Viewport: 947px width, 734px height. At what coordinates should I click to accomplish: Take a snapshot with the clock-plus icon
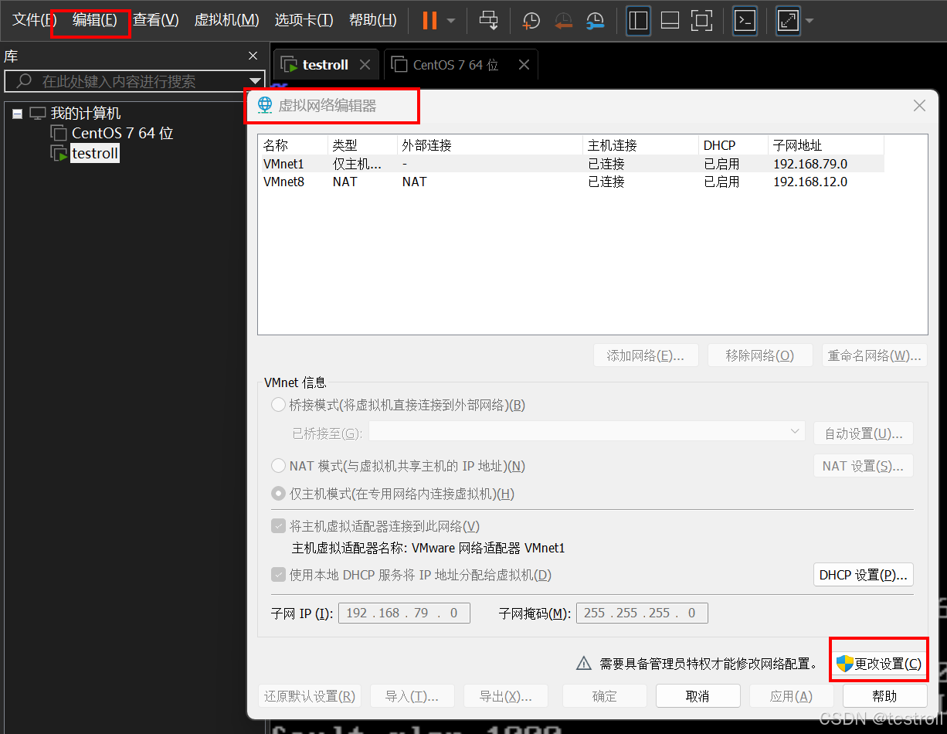click(531, 21)
